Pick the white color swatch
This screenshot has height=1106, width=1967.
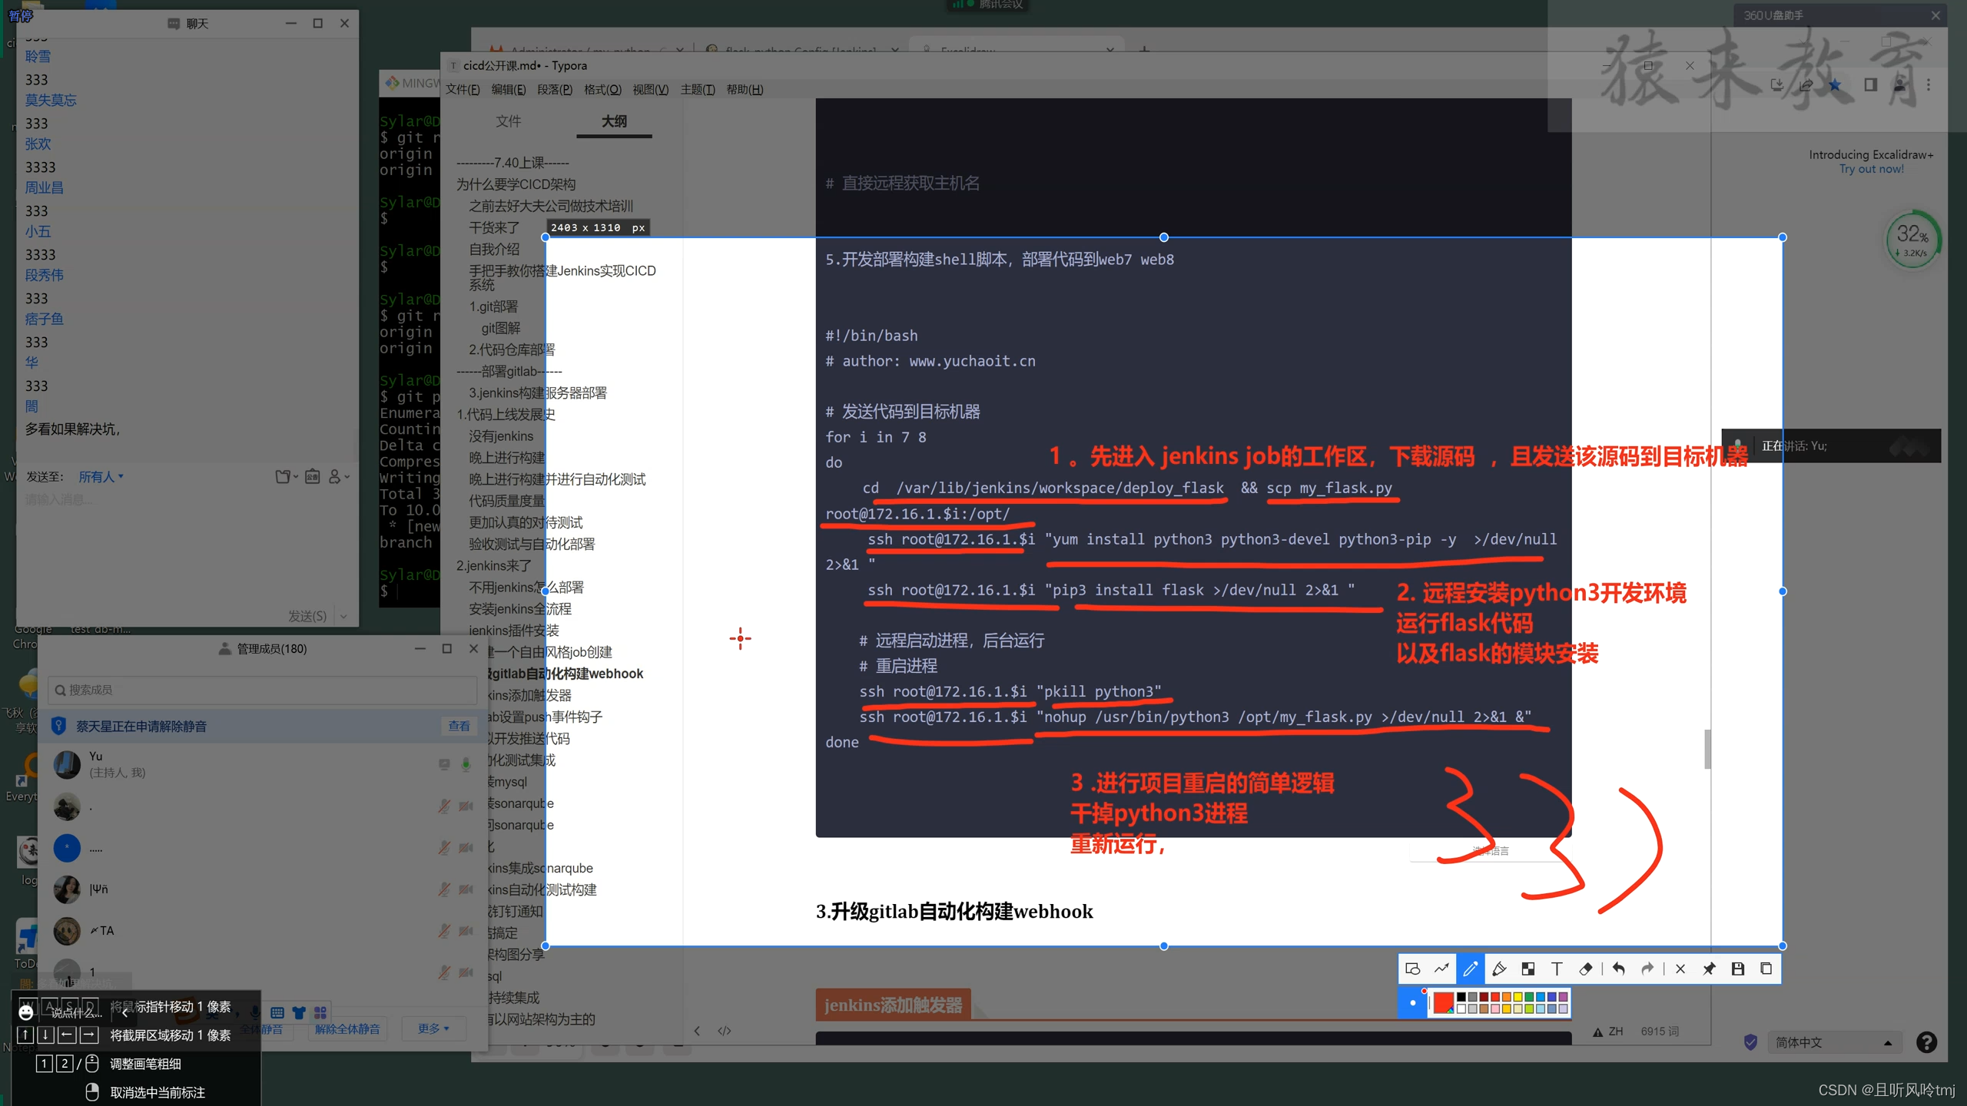pyautogui.click(x=1461, y=1008)
